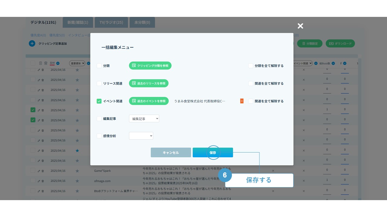This screenshot has width=387, height=217.
Task: Close the bulk edit modal with X
Action: tap(300, 26)
